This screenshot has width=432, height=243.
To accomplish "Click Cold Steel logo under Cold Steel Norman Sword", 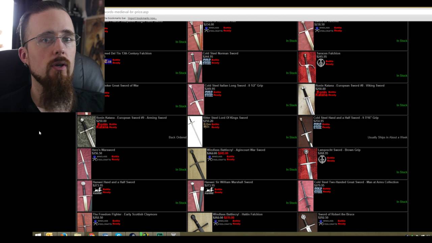I will click(207, 61).
